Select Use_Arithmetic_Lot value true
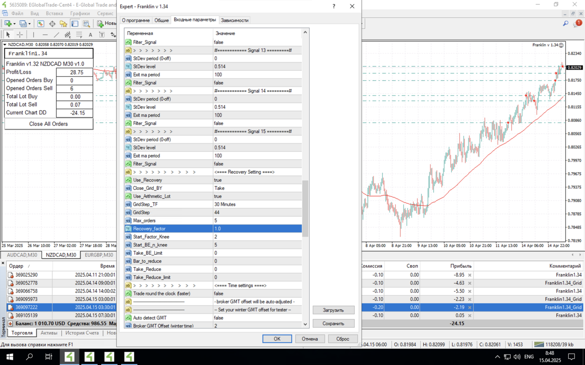Viewport: 585px width, 365px height. click(x=257, y=197)
